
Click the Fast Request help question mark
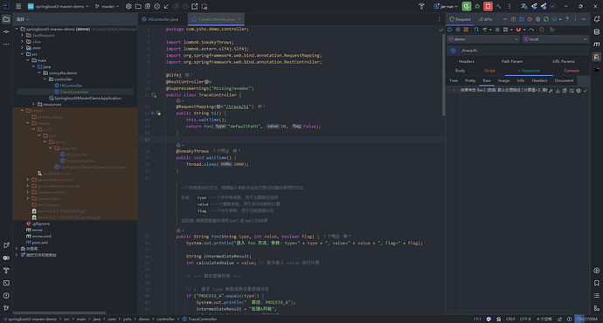click(567, 19)
